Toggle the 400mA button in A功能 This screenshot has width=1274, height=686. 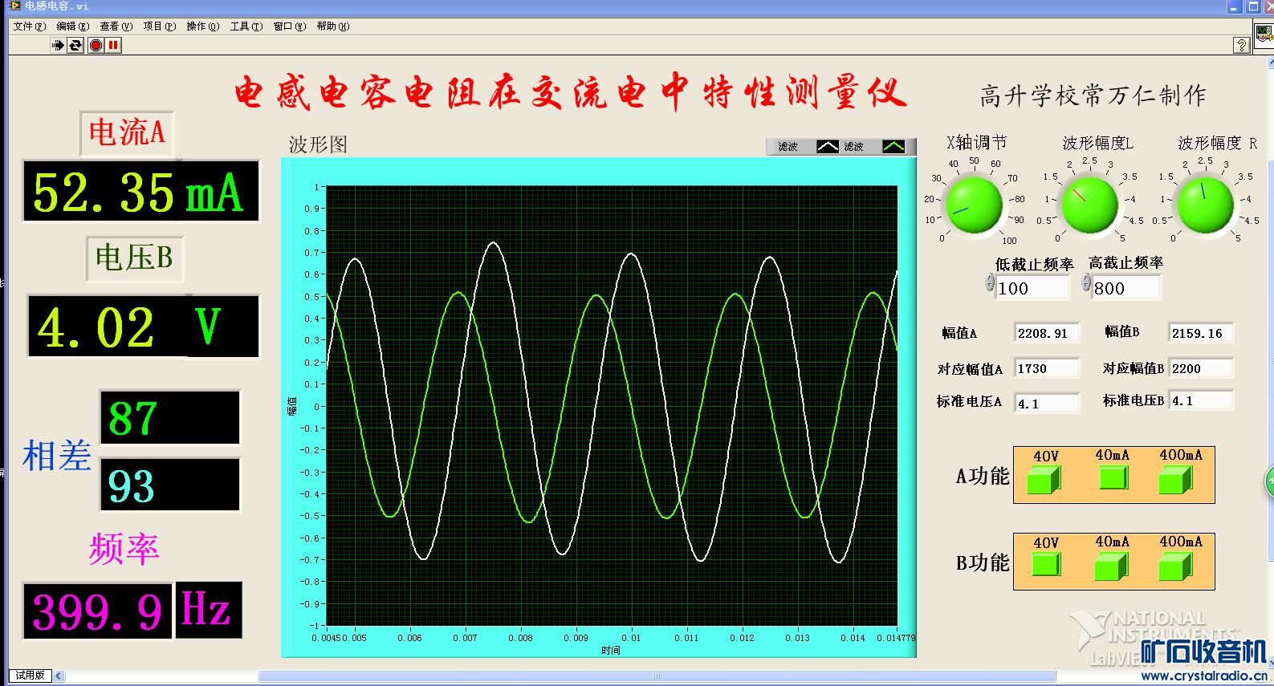point(1175,480)
